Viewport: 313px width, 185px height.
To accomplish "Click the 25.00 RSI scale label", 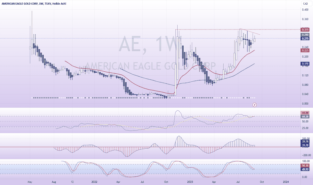I will (x=305, y=128).
